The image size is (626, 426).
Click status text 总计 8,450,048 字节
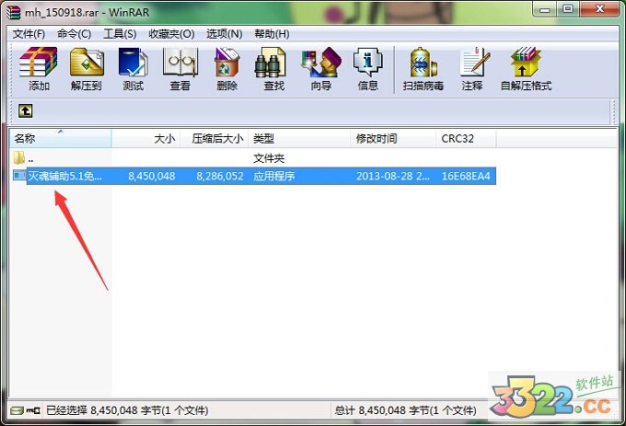tap(406, 410)
